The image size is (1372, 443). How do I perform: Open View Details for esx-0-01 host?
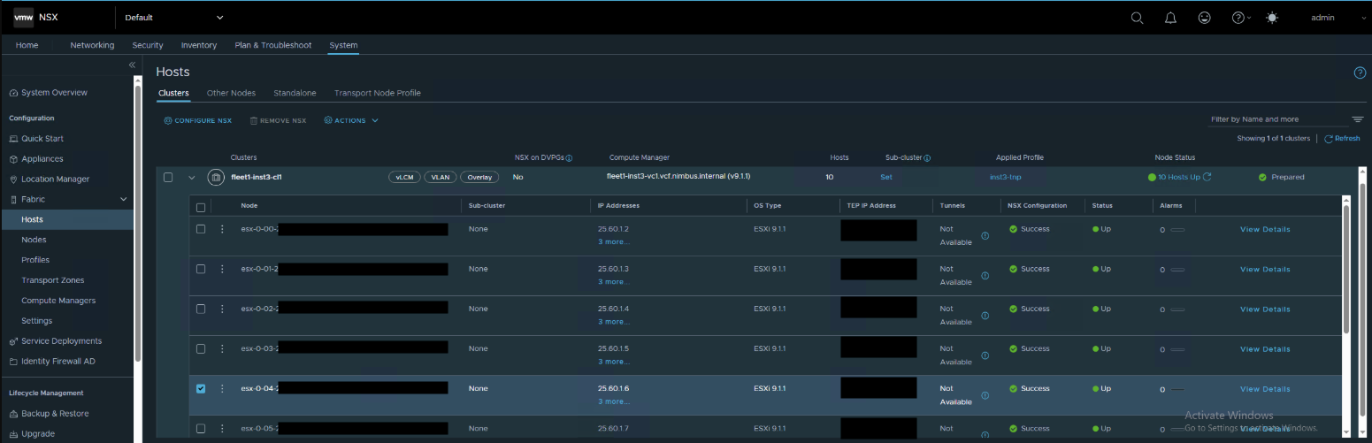coord(1265,269)
